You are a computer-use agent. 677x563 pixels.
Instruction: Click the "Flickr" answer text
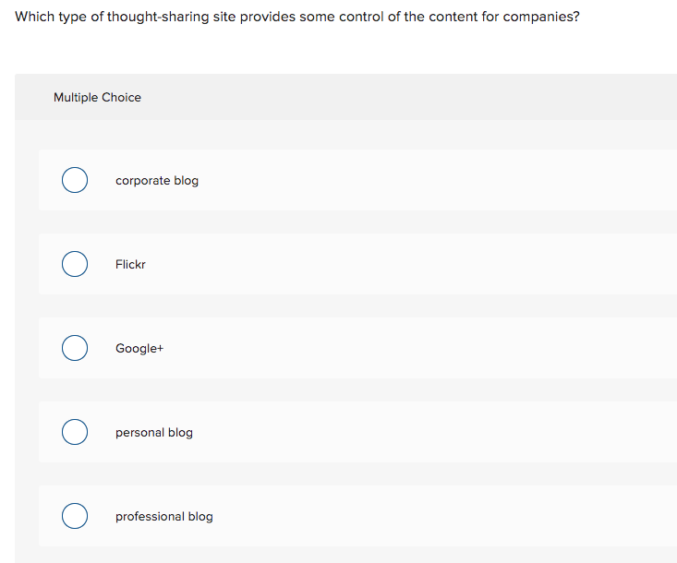tap(130, 264)
